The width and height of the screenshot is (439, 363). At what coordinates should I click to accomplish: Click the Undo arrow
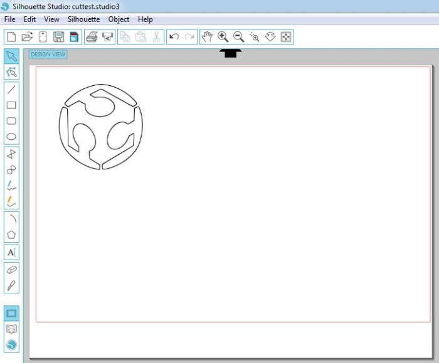click(174, 36)
